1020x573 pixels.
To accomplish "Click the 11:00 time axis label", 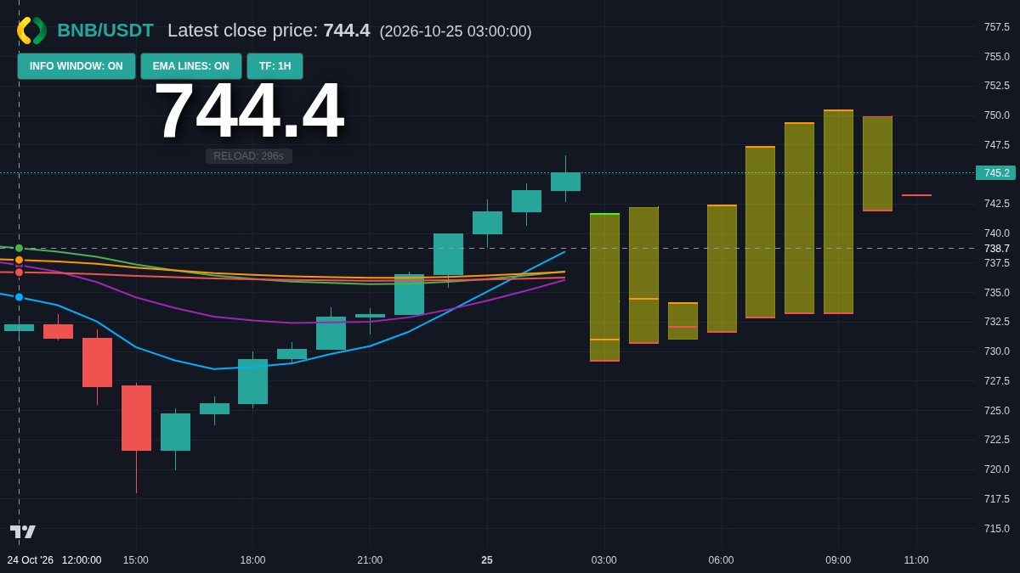I will (916, 560).
